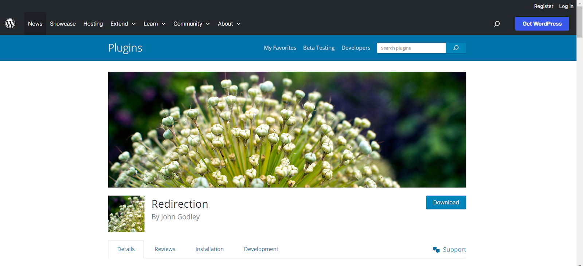
Task: Switch to the Reviews tab
Action: point(165,249)
